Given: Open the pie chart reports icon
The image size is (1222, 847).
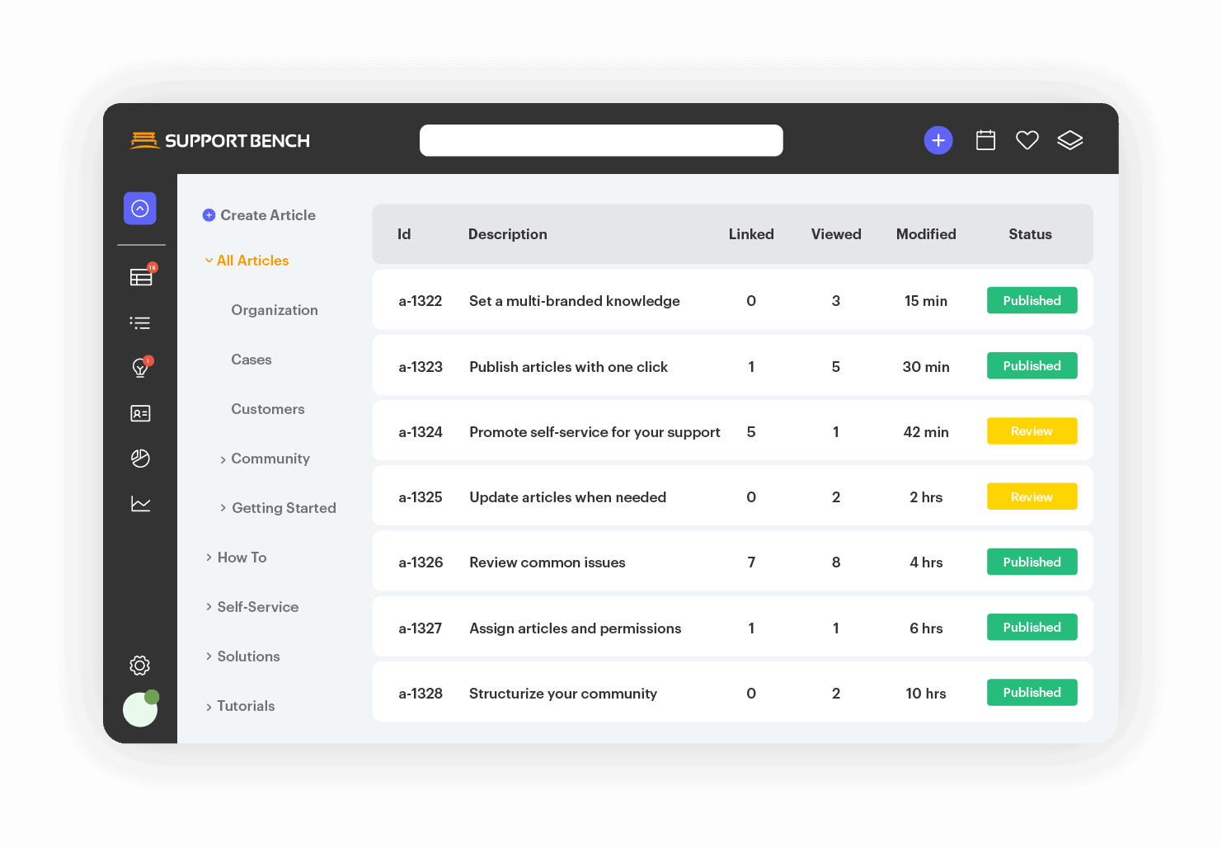Looking at the screenshot, I should click(140, 459).
